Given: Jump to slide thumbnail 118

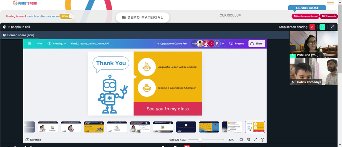Looking at the screenshot, I should tap(140, 127).
